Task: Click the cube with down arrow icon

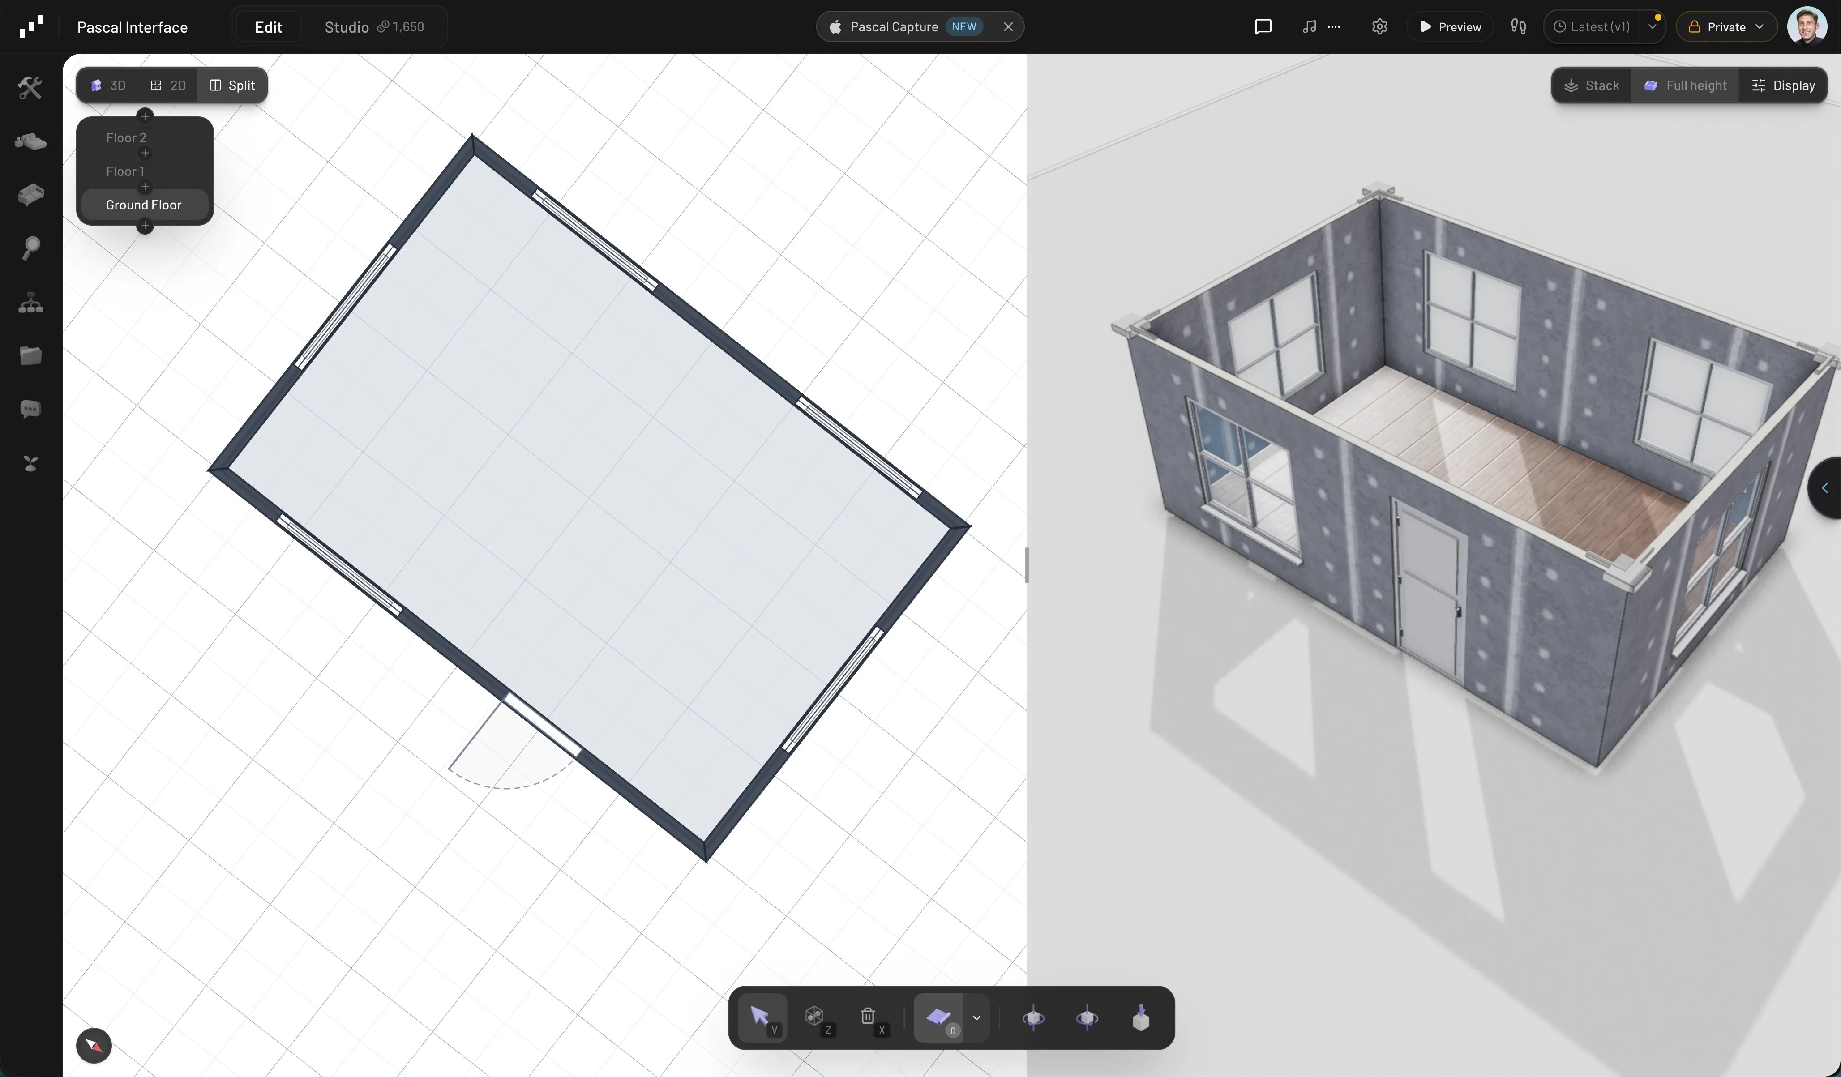Action: click(1141, 1018)
